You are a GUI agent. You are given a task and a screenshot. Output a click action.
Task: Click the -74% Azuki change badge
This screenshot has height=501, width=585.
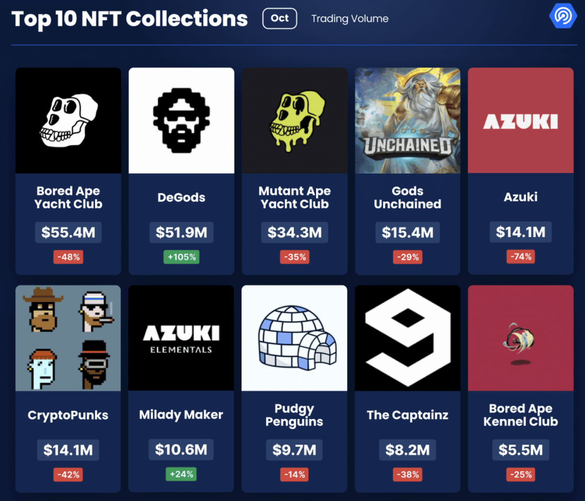[x=521, y=257]
